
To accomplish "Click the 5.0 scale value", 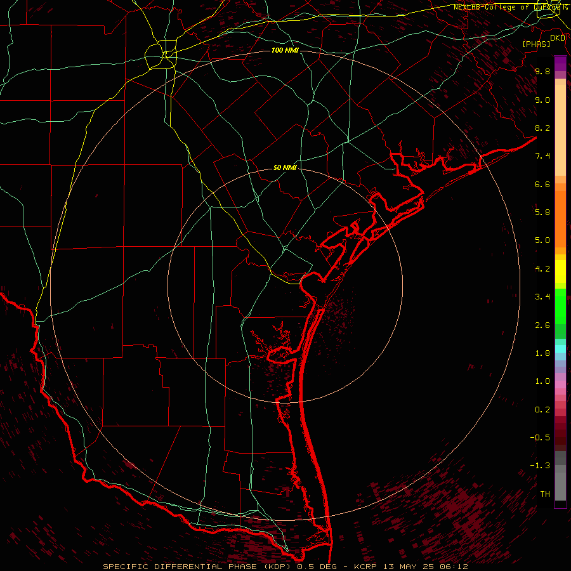I will [x=542, y=240].
